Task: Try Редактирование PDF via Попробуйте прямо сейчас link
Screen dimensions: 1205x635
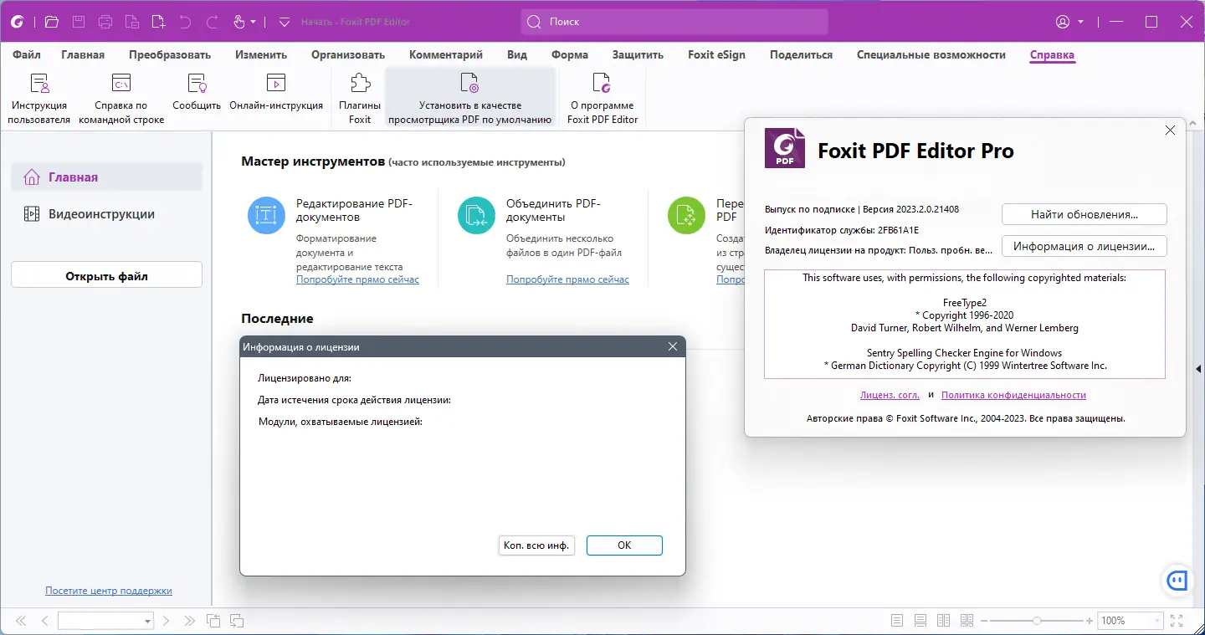Action: [357, 279]
